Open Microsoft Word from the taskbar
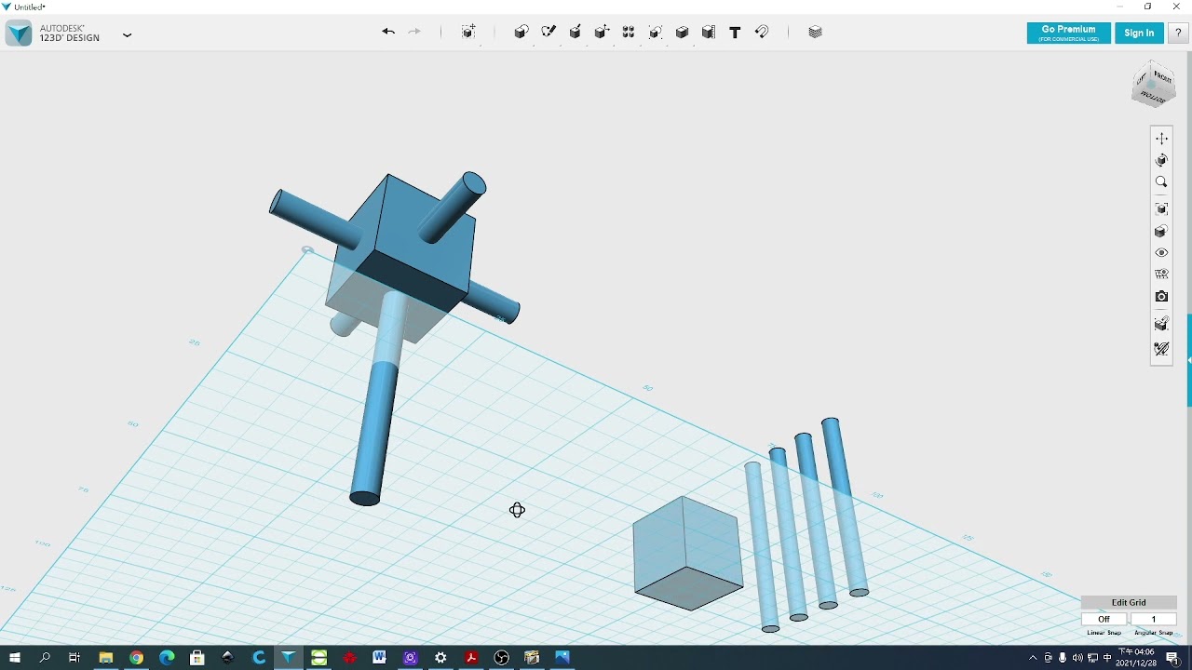 coord(380,658)
